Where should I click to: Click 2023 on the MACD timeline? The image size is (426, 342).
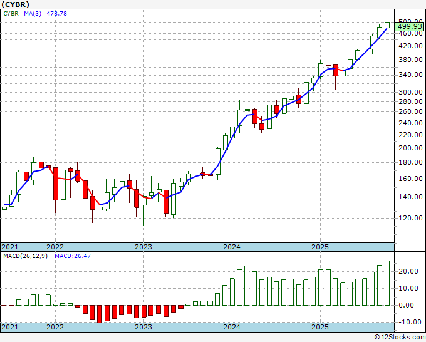(143, 327)
